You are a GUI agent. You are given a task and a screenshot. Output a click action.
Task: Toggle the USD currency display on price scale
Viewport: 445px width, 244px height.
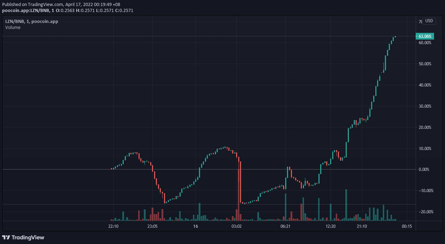coord(429,21)
